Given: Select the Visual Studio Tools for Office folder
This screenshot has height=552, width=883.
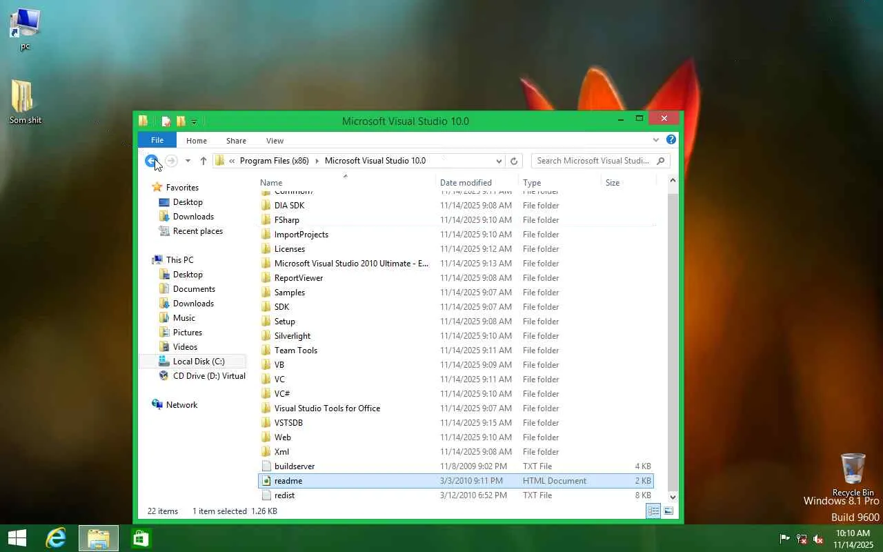Looking at the screenshot, I should coord(456,408).
